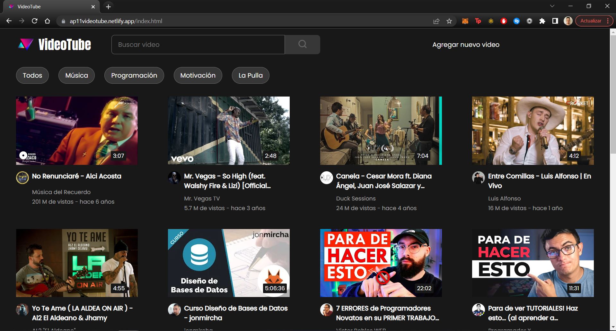The image size is (616, 331).
Task: Go forward with the browser arrow
Action: coord(22,21)
